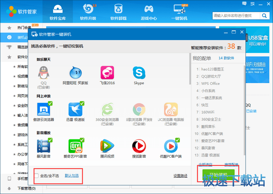Click the 热门合集 star icon
This screenshot has width=273, height=194.
[9, 28]
